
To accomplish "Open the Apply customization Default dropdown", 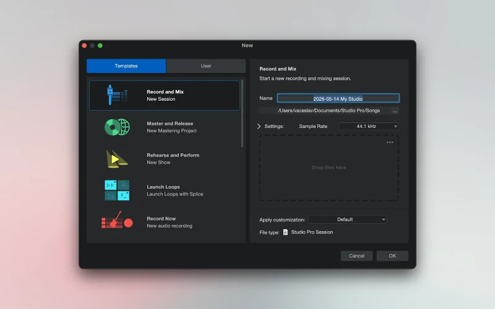I will pos(347,219).
